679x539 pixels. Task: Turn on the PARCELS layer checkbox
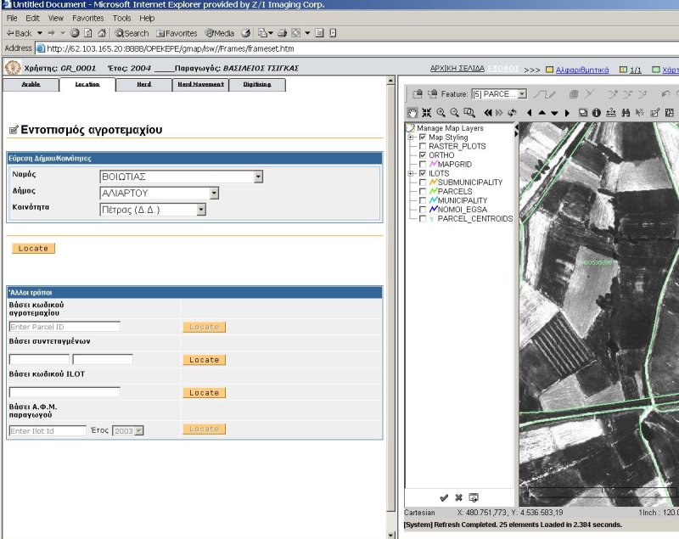point(423,191)
